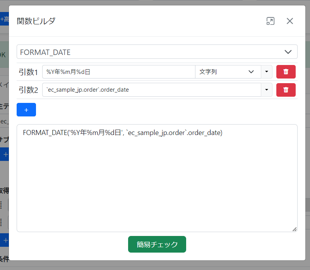Click the 引数1 label

pos(28,72)
